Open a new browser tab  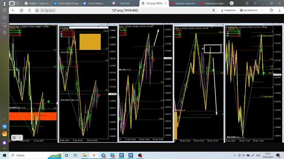232,3
